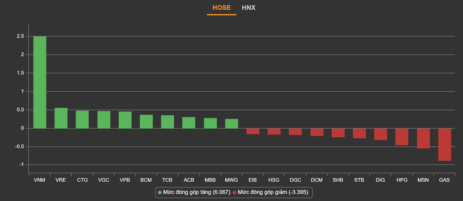Click the red DIG bar
The width and height of the screenshot is (463, 201).
click(380, 134)
